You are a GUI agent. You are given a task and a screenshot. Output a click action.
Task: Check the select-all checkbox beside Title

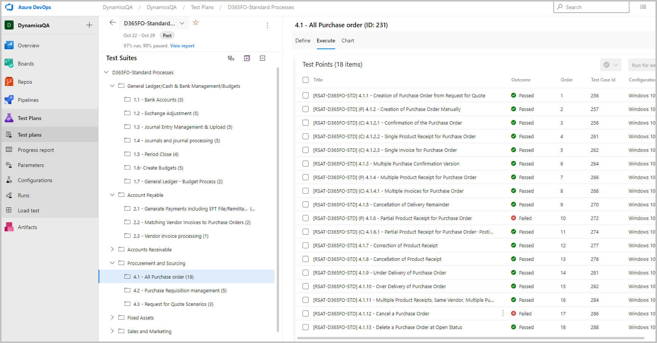pyautogui.click(x=306, y=80)
